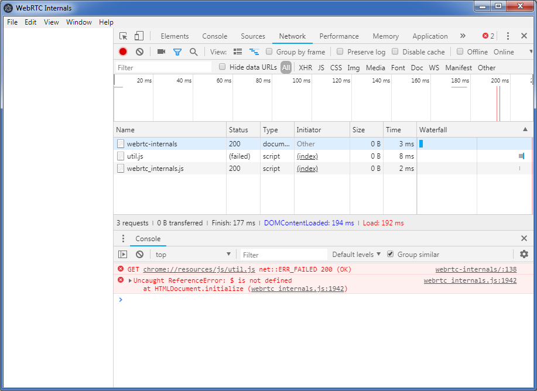Viewport: 537px width, 391px height.
Task: Switch to the Application tab
Action: (430, 36)
